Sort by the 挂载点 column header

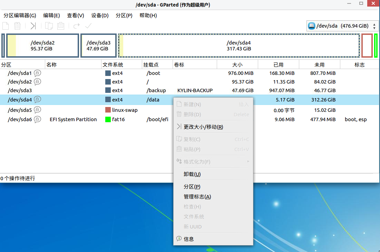click(x=157, y=65)
